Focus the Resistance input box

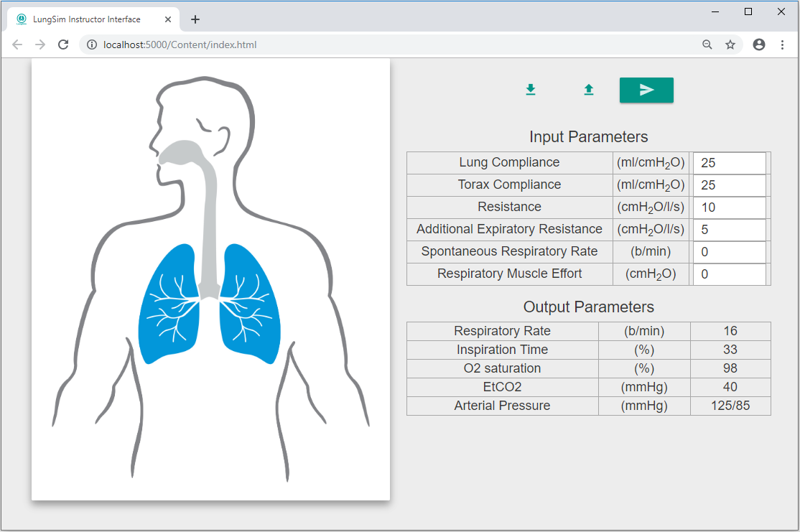pyautogui.click(x=729, y=207)
